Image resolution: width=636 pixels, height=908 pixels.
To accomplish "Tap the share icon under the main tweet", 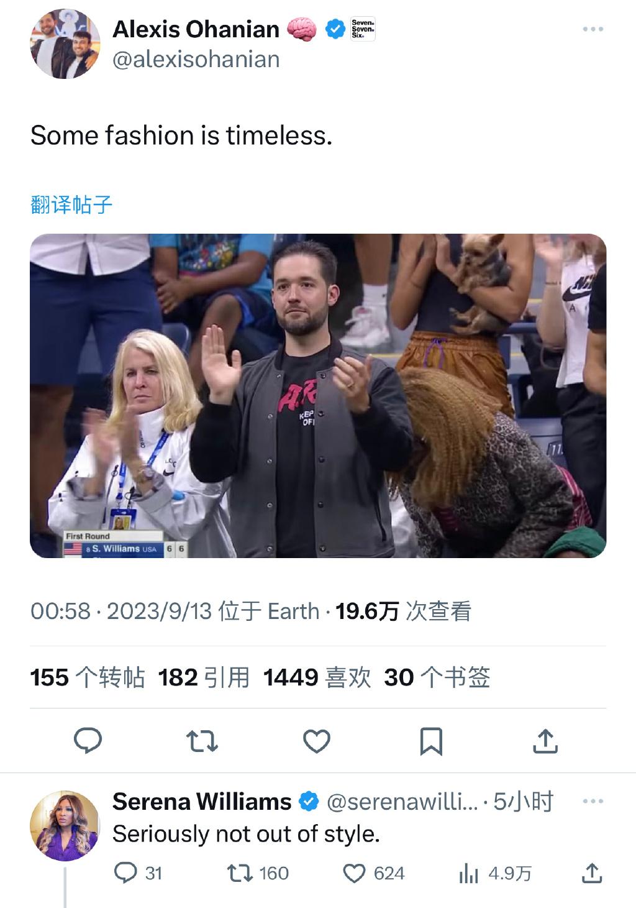I will pos(545,741).
